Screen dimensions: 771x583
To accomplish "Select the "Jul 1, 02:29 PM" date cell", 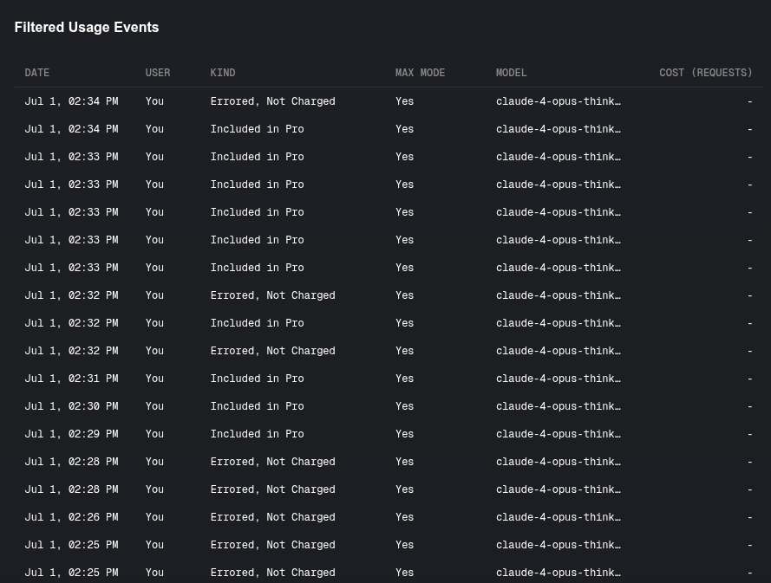I will tap(71, 434).
